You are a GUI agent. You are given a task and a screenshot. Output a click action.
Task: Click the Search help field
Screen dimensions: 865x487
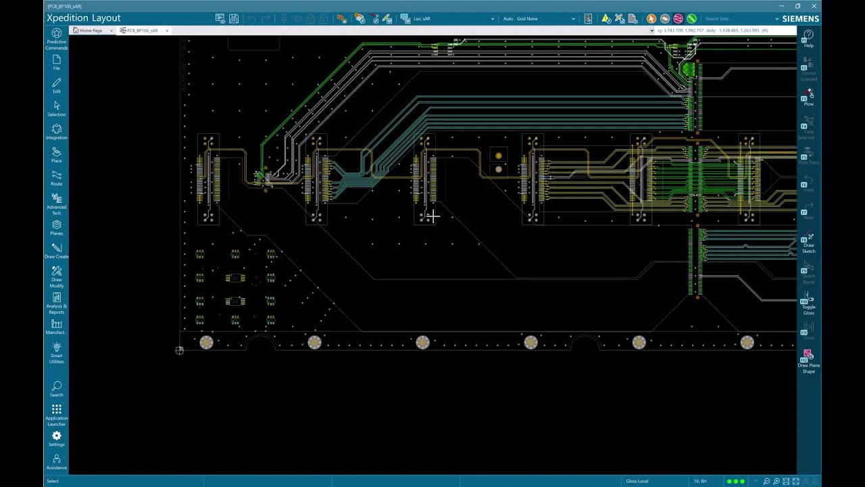pos(737,19)
